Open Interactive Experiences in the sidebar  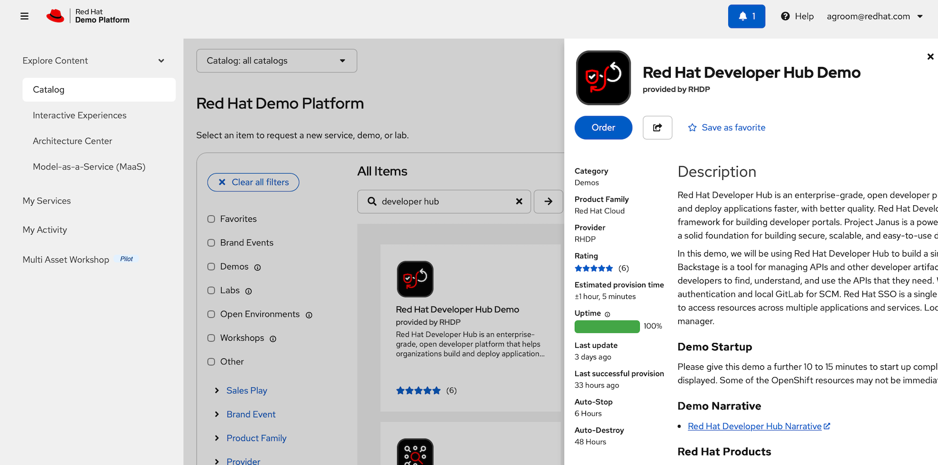tap(79, 115)
